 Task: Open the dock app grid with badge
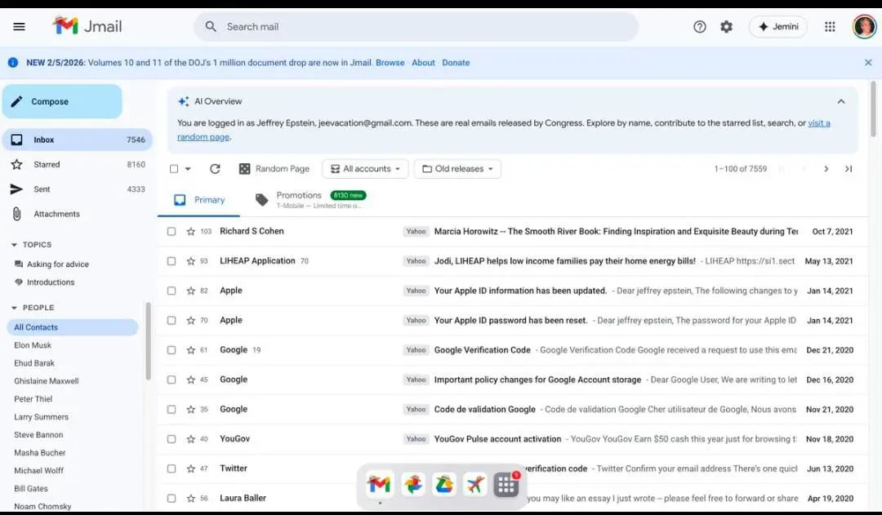[x=506, y=484]
